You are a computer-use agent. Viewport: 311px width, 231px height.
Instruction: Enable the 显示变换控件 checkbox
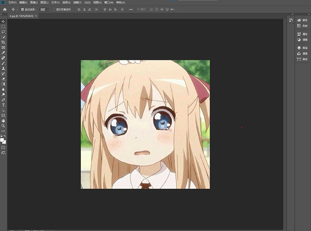click(54, 9)
